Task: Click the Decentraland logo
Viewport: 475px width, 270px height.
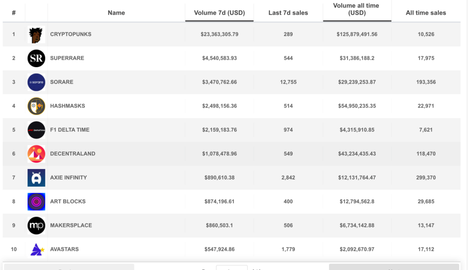Action: click(37, 154)
